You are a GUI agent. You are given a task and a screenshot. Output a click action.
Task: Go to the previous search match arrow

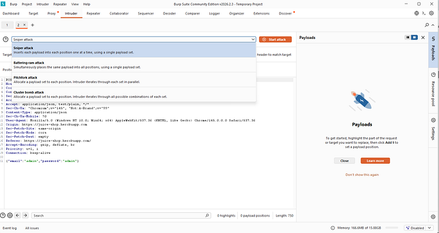(18, 215)
